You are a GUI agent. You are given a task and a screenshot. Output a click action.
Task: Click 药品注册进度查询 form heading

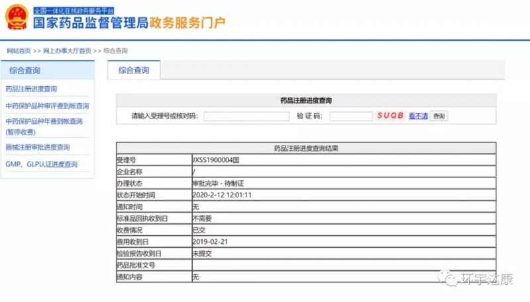[x=306, y=100]
